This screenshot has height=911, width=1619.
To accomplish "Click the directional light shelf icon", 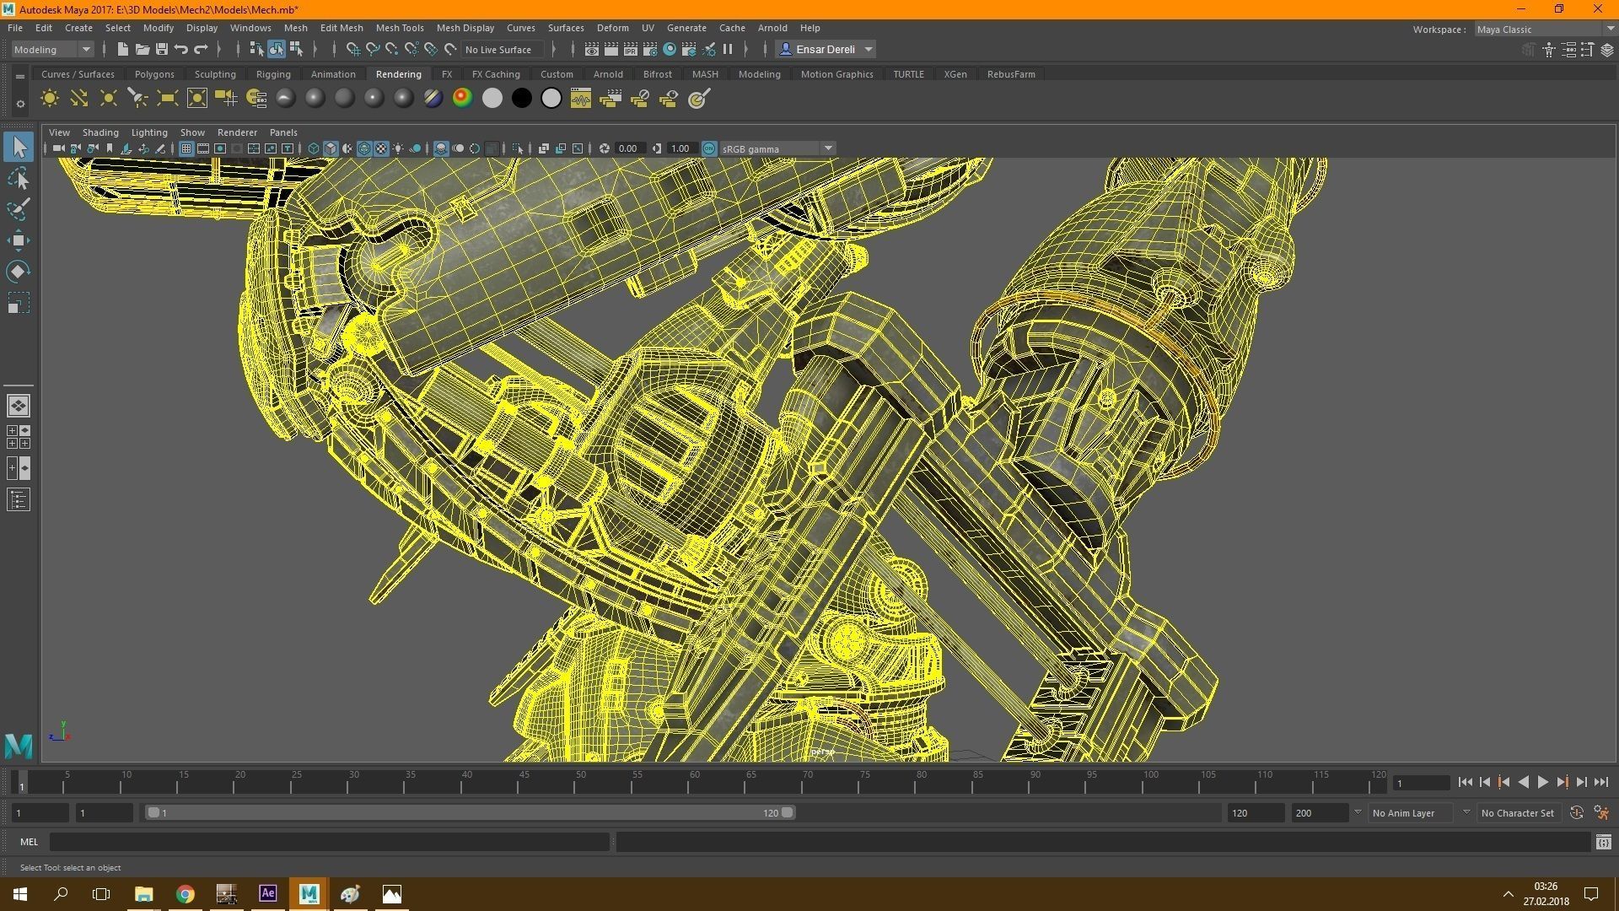I will coord(79,99).
